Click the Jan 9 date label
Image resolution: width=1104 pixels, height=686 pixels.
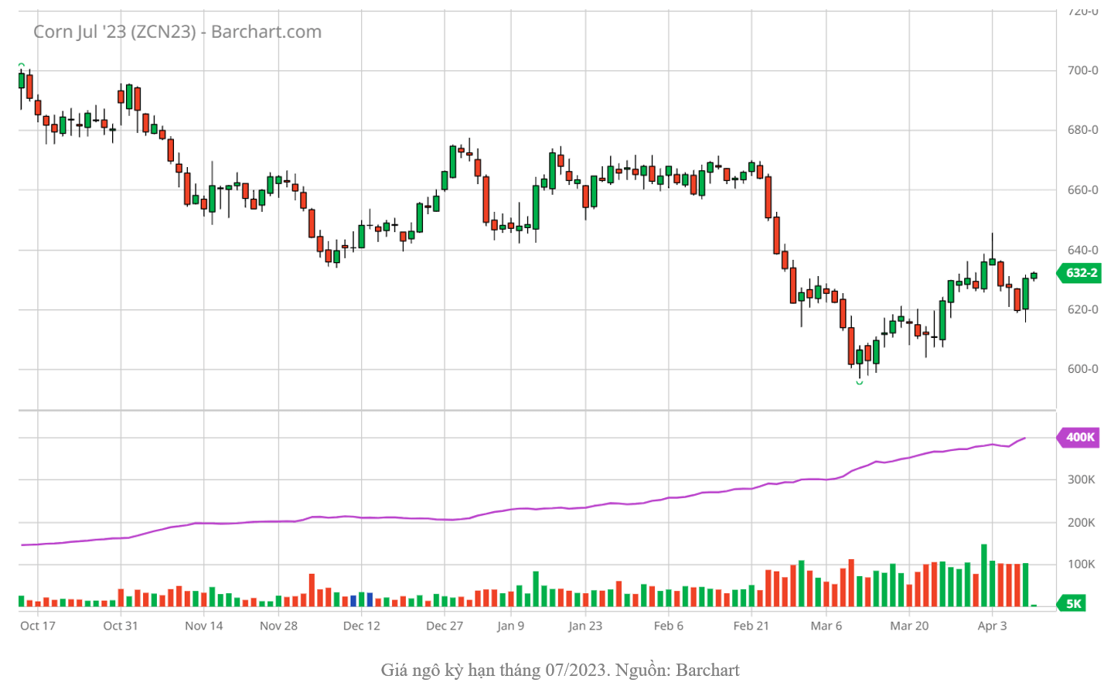click(511, 626)
